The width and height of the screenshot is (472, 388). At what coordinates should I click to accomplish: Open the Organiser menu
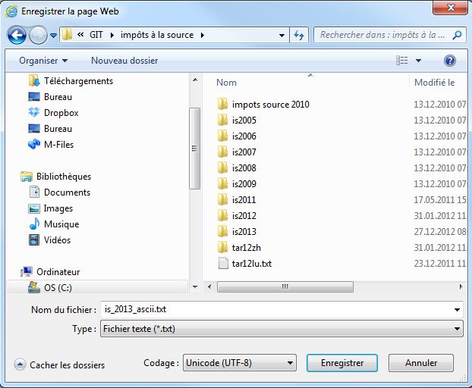[43, 61]
